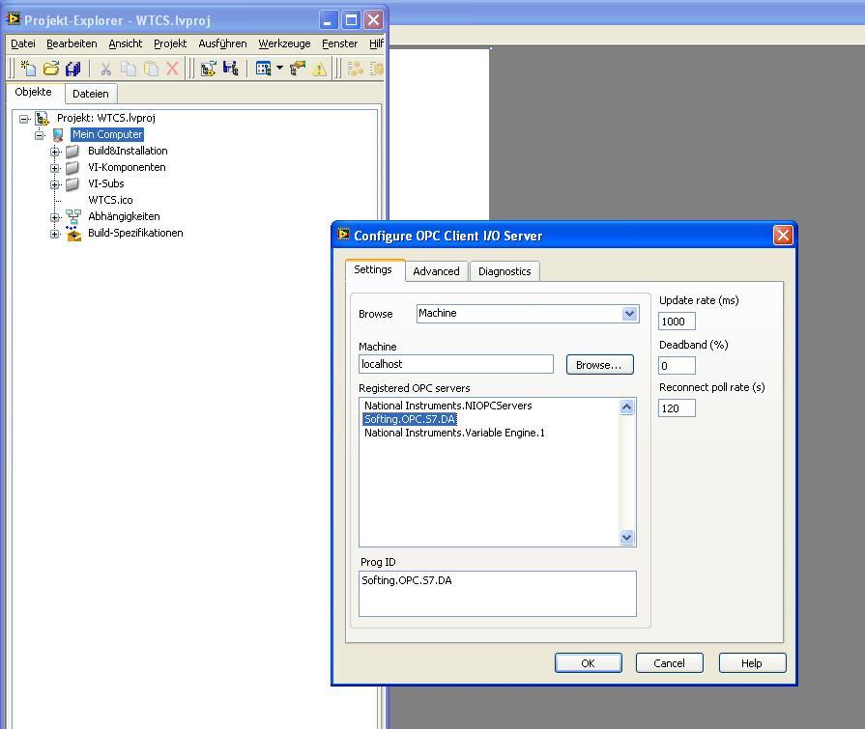
Task: Click the Build-Spezifikationen box icon
Action: point(73,234)
